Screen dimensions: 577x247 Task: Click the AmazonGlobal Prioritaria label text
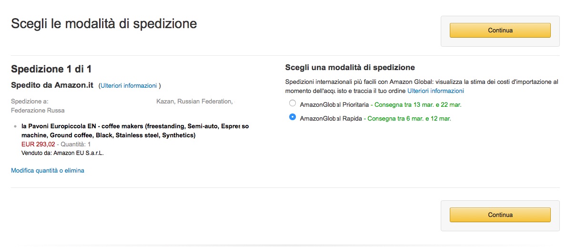334,104
